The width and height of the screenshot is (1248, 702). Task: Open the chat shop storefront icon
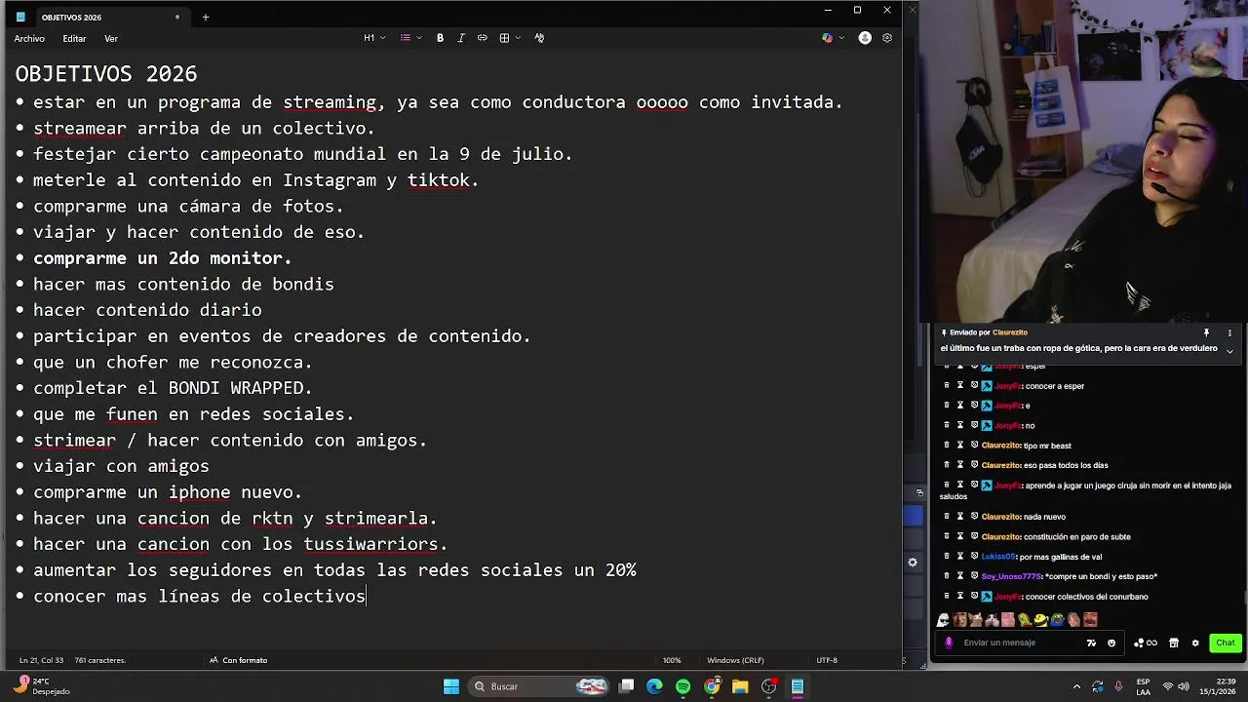coord(1174,643)
